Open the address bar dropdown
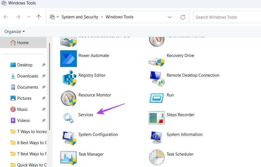 coord(169,17)
